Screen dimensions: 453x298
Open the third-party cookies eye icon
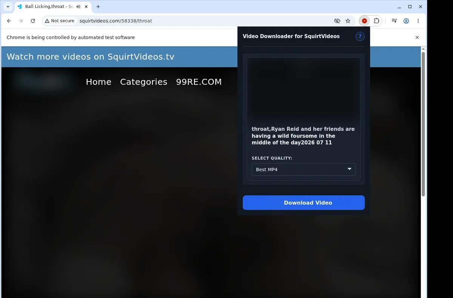(x=337, y=21)
